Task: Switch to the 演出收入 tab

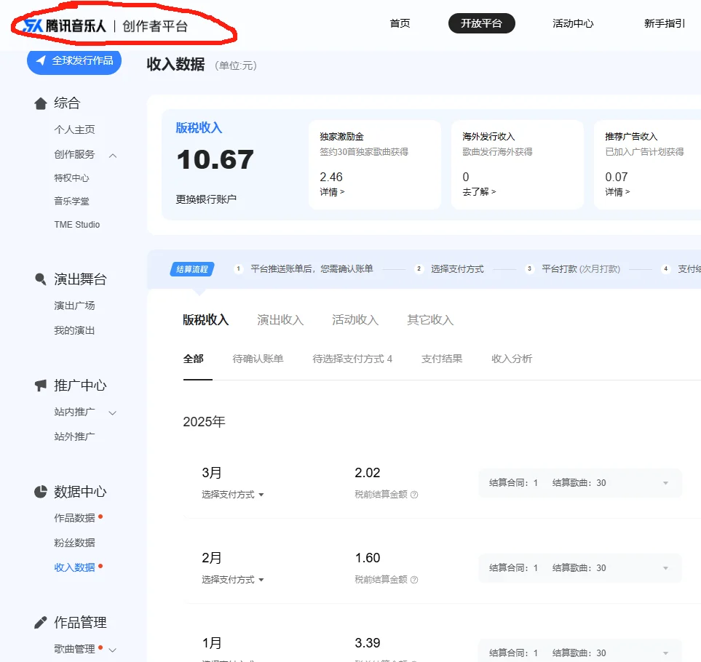Action: point(280,319)
